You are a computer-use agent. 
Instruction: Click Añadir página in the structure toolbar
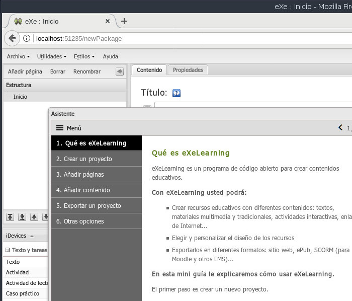pos(25,71)
